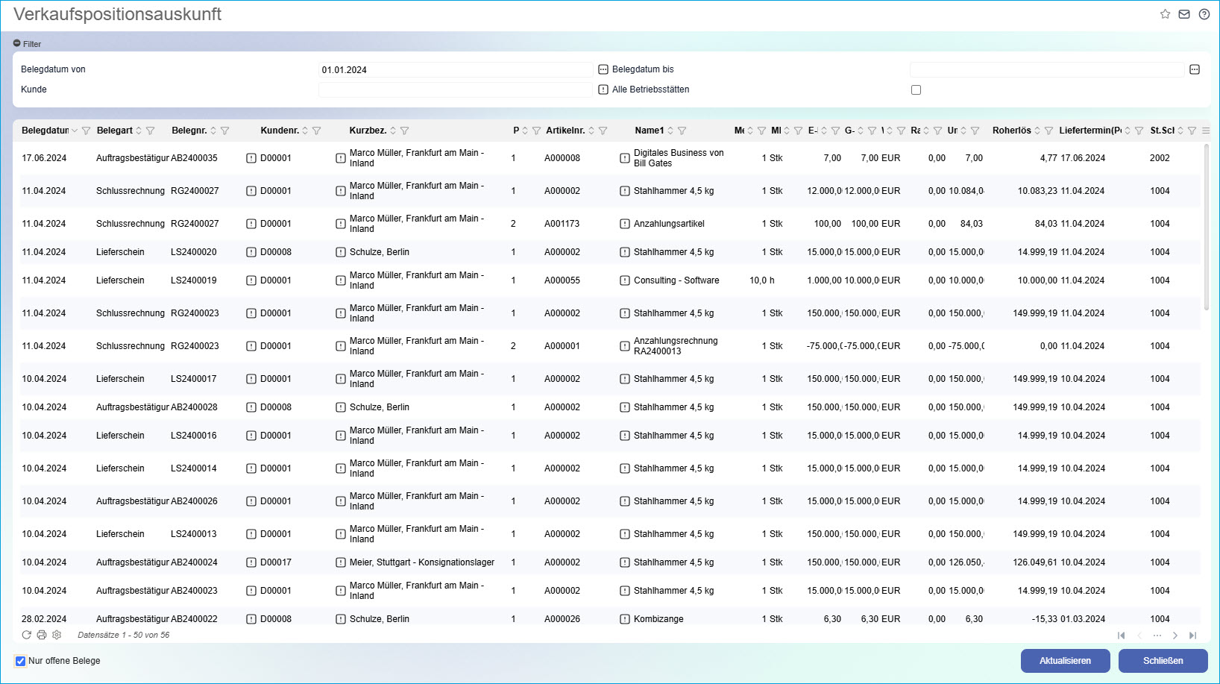1220x684 pixels.
Task: Open the page selection ellipsis
Action: [1157, 636]
